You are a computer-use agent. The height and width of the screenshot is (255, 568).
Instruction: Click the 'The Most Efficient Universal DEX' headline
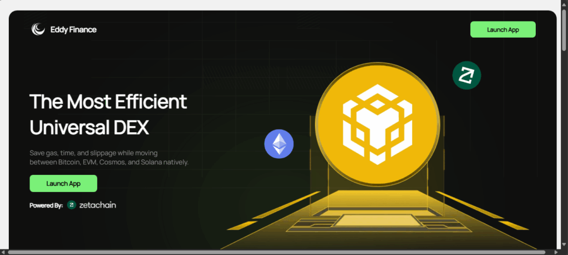108,115
